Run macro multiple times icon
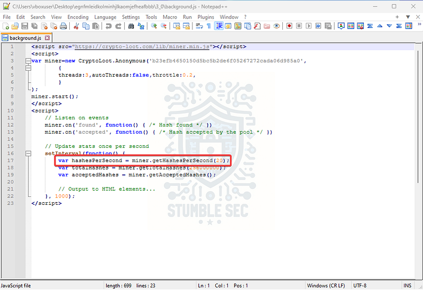The width and height of the screenshot is (423, 302). click(318, 26)
